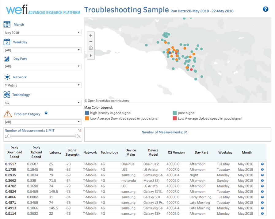This screenshot has width=275, height=219.
Task: Sort by Latency column header
Action: 55,152
